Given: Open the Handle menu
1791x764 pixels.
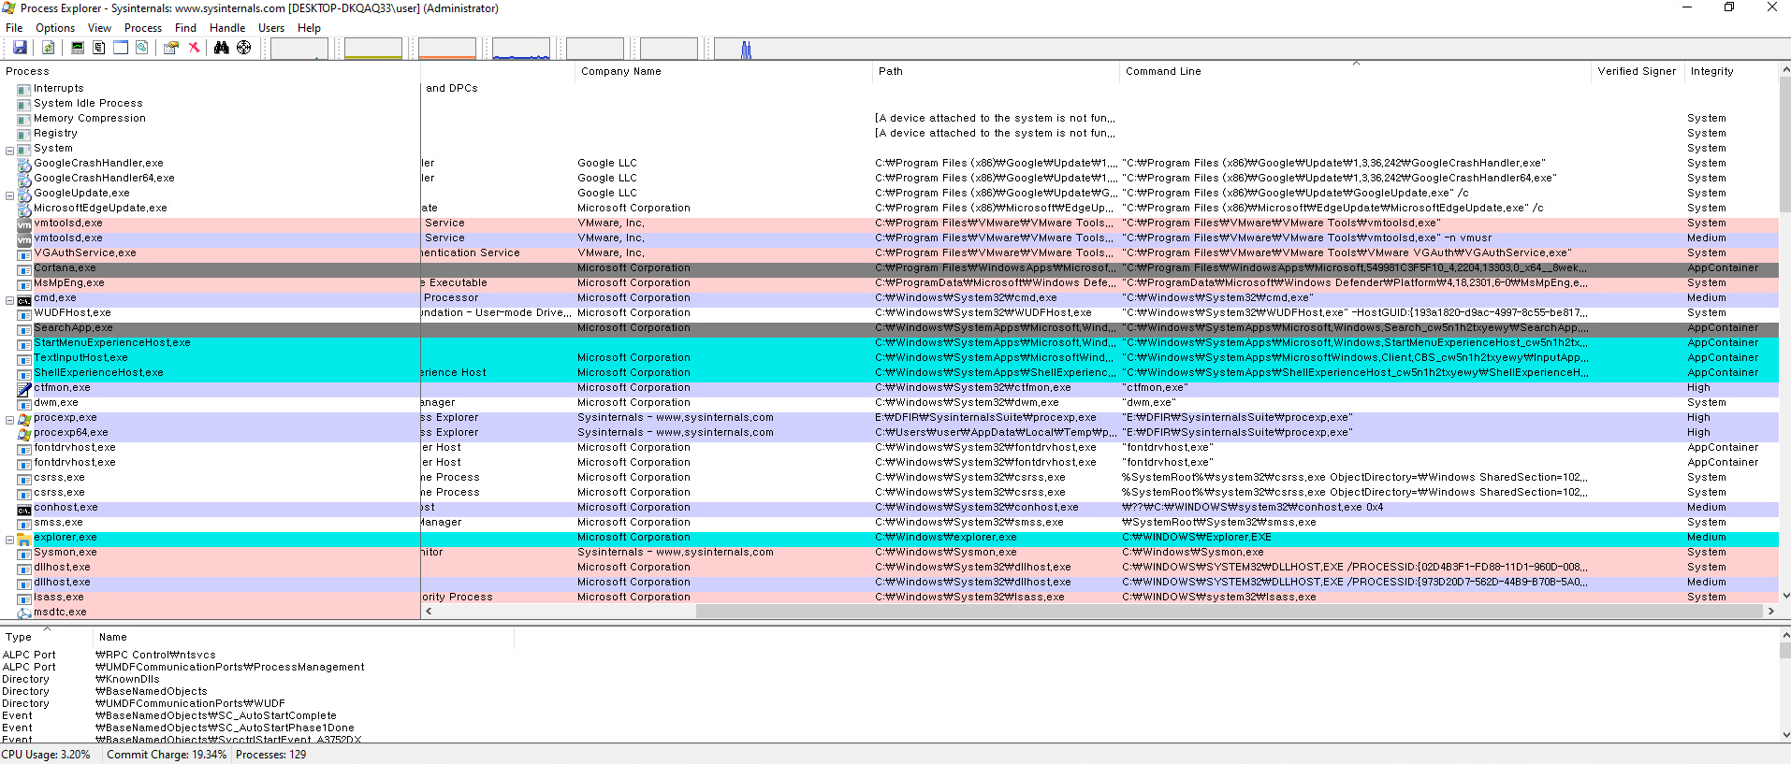Looking at the screenshot, I should (x=227, y=28).
